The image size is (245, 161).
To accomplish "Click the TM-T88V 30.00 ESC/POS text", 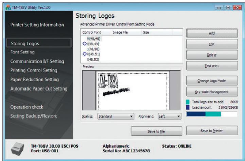I will tap(55, 146).
